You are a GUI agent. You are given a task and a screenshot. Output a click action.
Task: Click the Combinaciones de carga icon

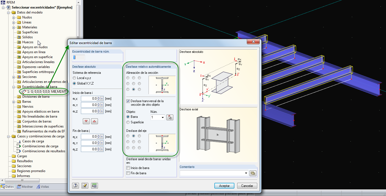coord(19,146)
